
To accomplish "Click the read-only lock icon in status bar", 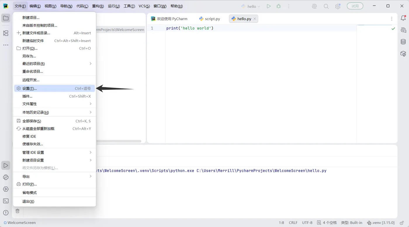I will pos(402,223).
